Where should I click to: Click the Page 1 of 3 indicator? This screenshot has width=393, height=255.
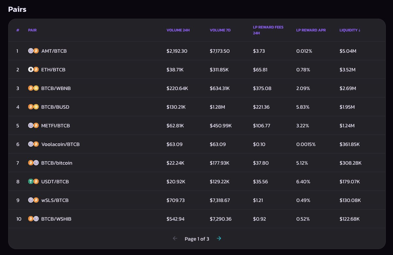[x=197, y=239]
